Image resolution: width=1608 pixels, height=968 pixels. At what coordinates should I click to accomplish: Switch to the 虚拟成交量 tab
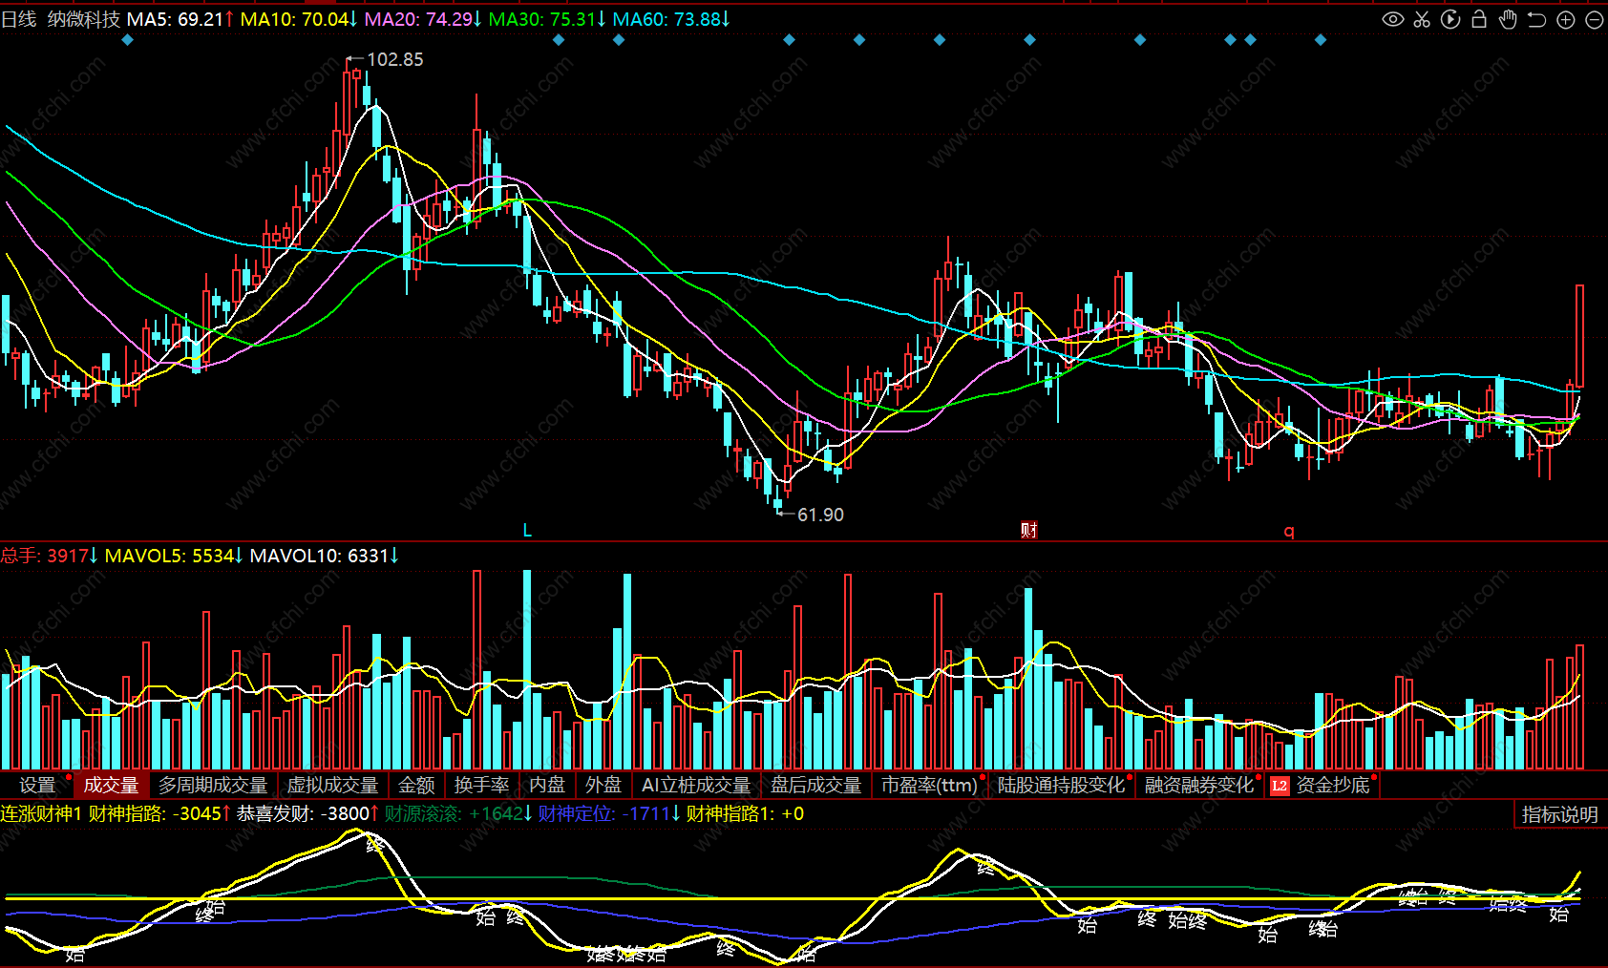point(333,785)
